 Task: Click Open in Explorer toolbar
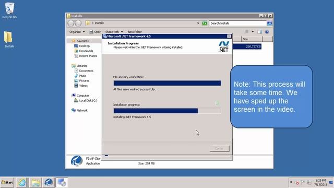pyautogui.click(x=95, y=32)
